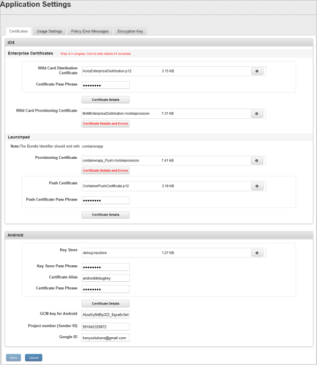The width and height of the screenshot is (317, 365).
Task: Click the 1.27 KB file size
Action: pos(168,253)
